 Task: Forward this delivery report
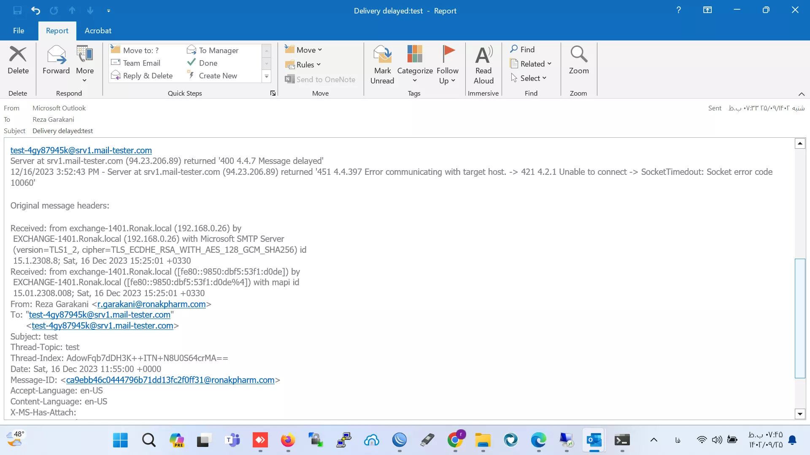tap(56, 60)
